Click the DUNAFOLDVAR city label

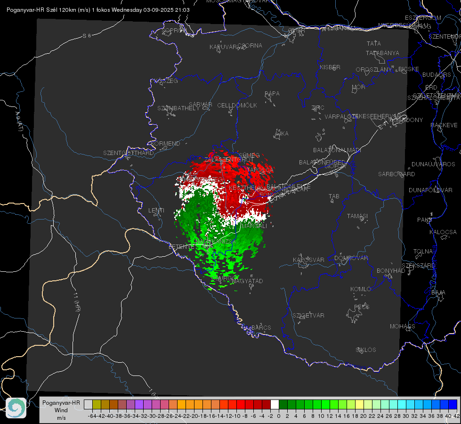pyautogui.click(x=430, y=190)
